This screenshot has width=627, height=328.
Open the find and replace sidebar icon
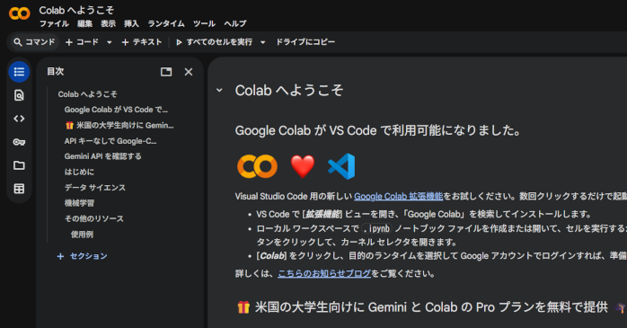click(x=19, y=95)
